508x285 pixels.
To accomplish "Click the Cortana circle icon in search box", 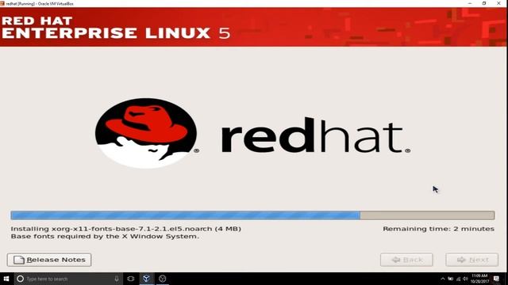I will [20, 279].
